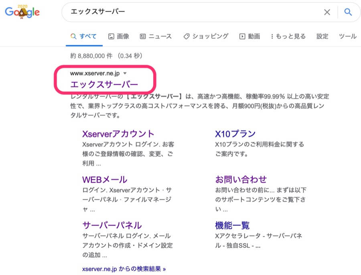Click the Google doodle logo
361x275 pixels.
pyautogui.click(x=22, y=12)
